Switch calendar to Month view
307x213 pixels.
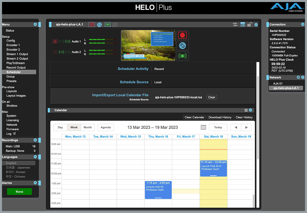(88, 127)
